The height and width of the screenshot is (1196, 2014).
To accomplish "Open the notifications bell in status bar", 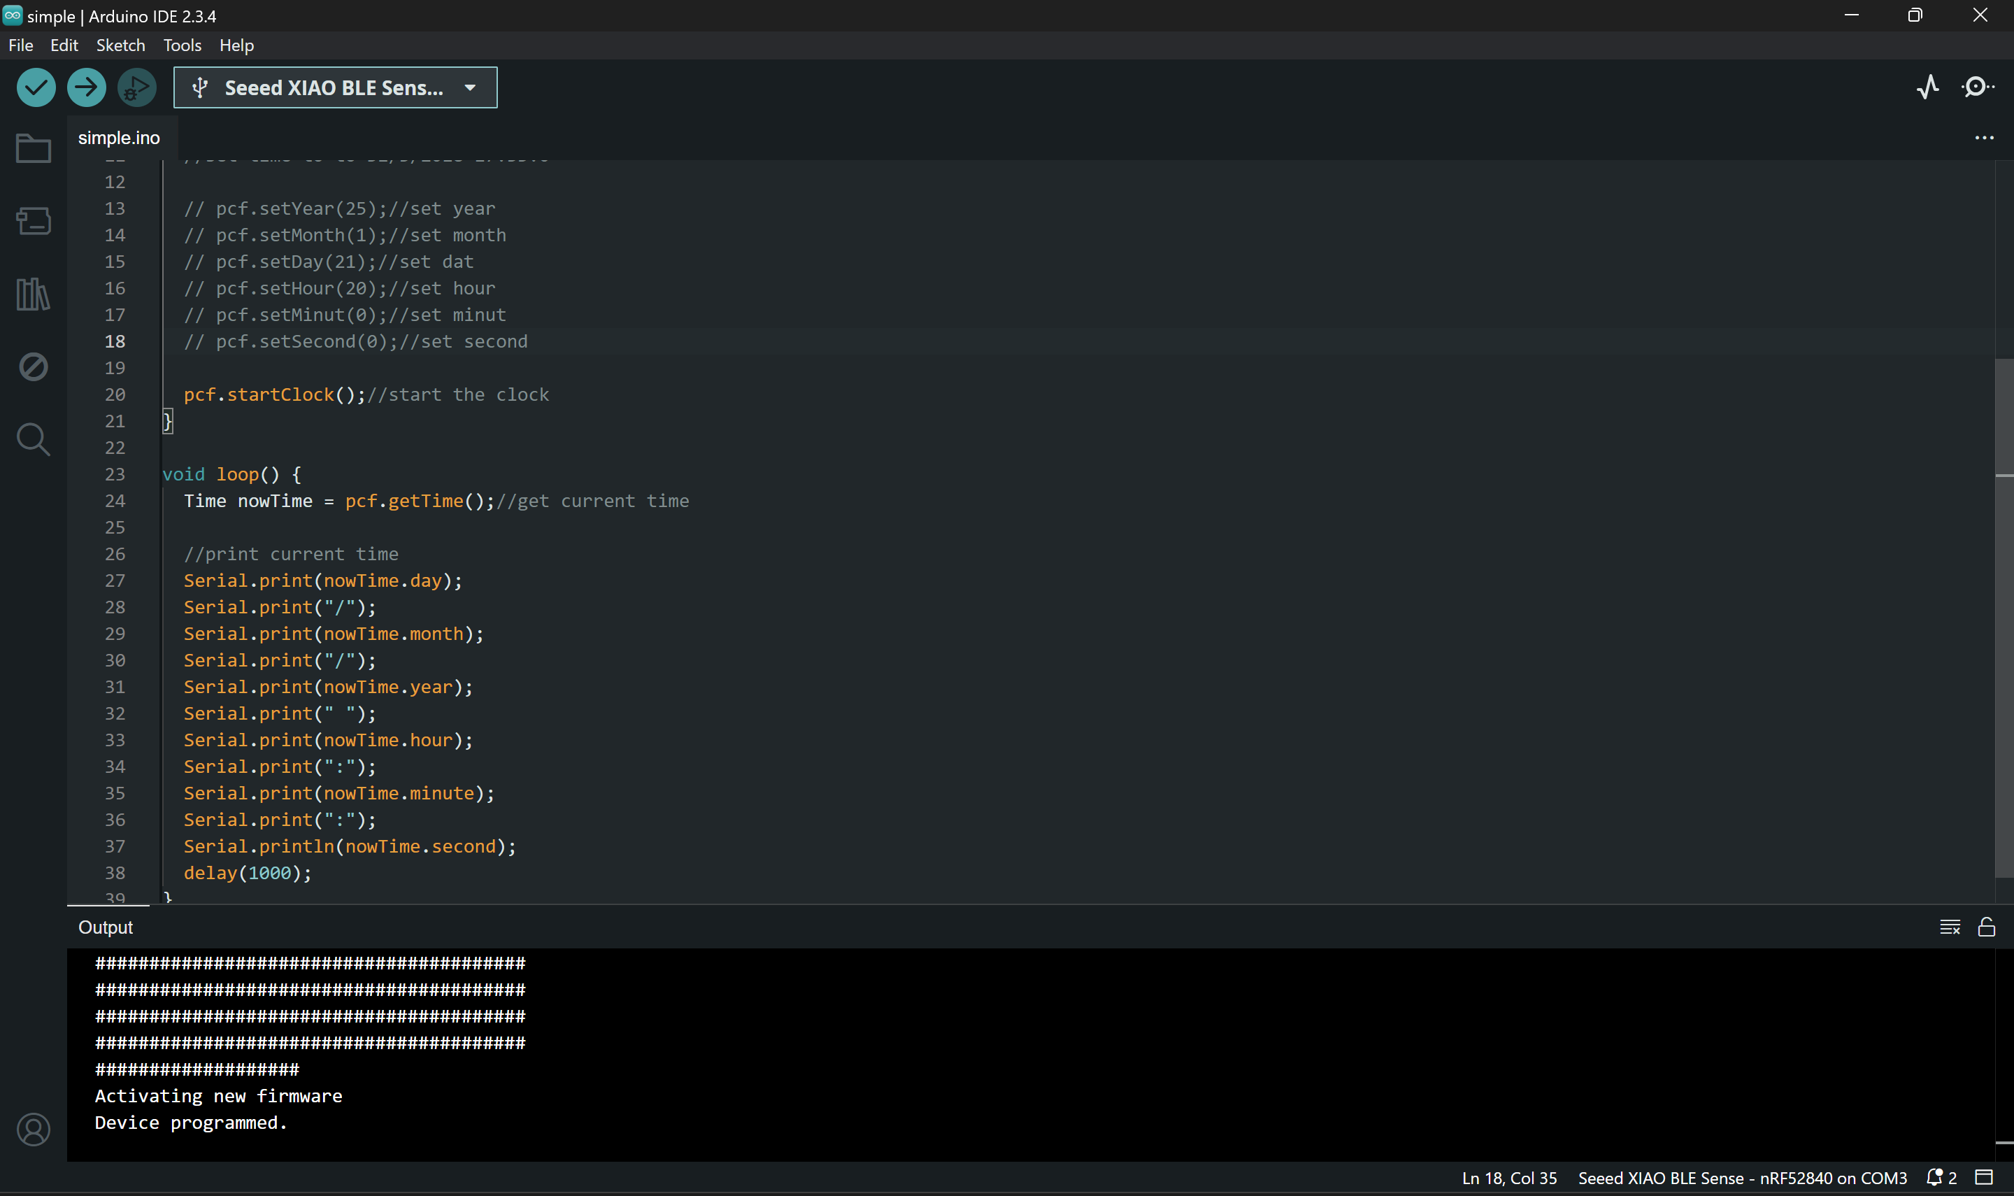I will click(x=1941, y=1177).
